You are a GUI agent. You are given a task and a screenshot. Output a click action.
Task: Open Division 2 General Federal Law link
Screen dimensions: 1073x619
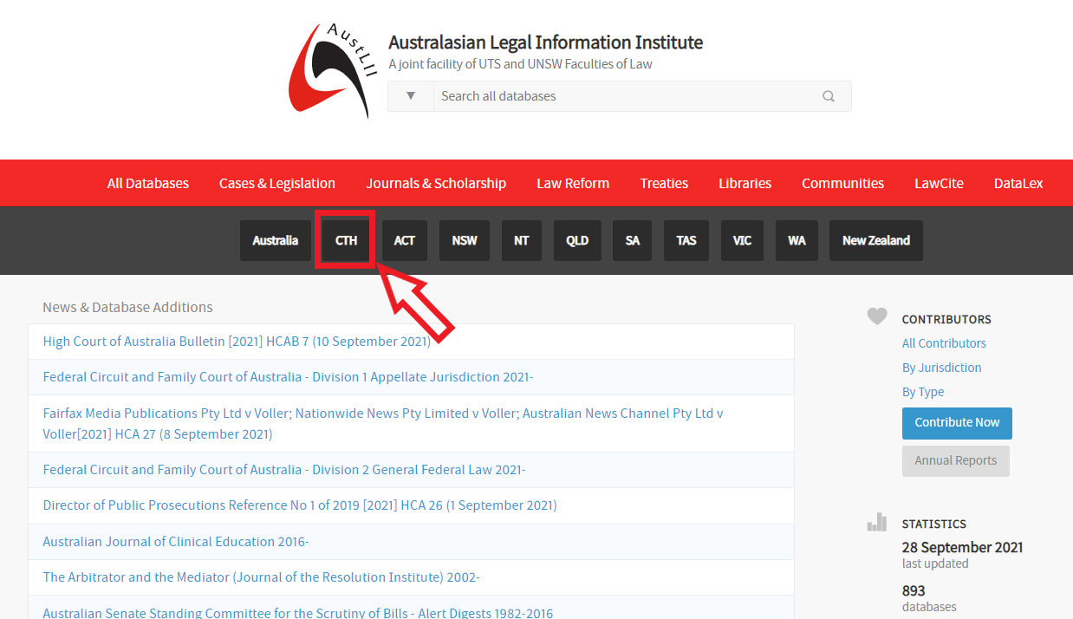(284, 470)
